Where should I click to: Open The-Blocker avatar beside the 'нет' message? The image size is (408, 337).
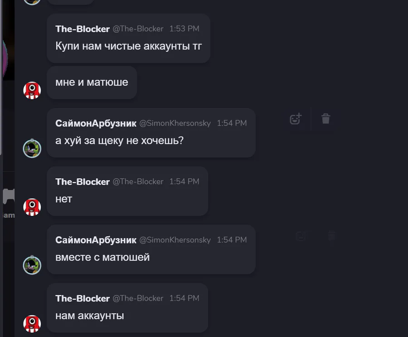tap(32, 207)
